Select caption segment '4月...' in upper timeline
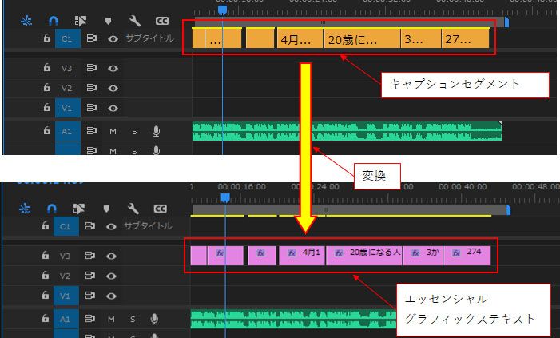The height and width of the screenshot is (338, 560). click(300, 38)
